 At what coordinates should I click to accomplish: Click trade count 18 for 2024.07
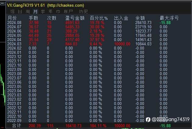tap(49, 27)
